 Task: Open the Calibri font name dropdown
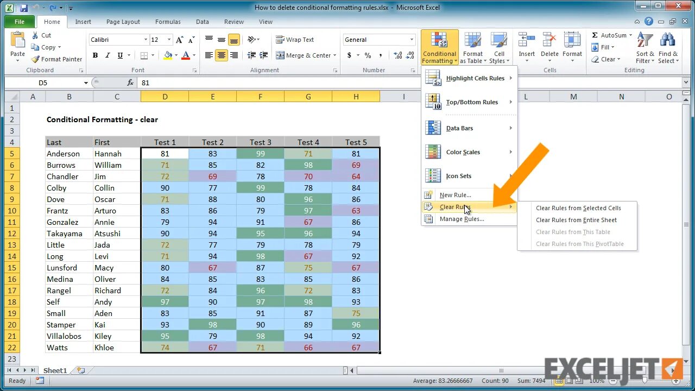point(146,40)
